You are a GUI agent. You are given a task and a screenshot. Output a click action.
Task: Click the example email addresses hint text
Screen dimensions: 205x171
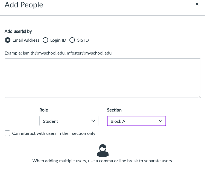[58, 53]
